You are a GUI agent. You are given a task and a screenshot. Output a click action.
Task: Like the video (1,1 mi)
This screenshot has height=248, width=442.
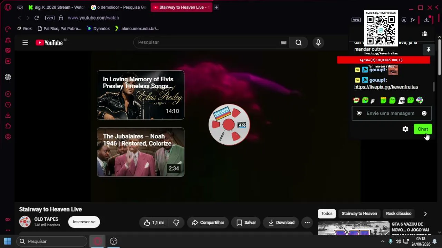click(x=154, y=223)
